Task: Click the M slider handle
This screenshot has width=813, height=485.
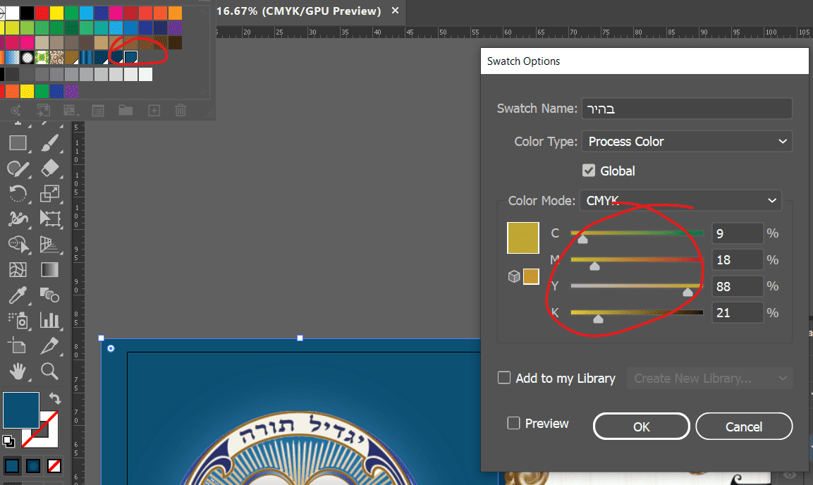Action: tap(594, 266)
